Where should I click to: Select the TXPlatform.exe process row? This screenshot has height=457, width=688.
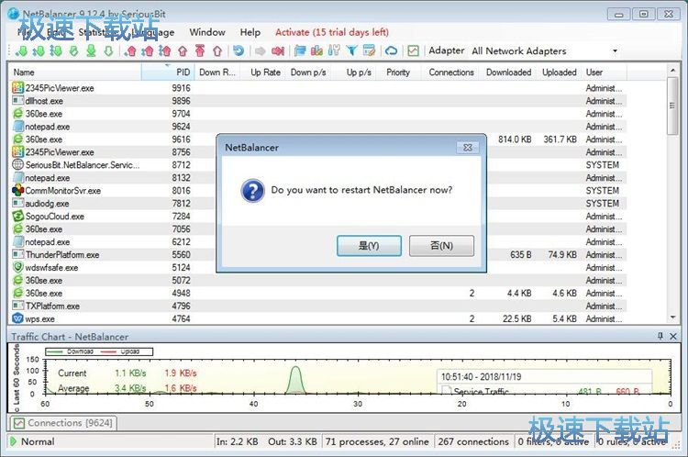[x=317, y=306]
